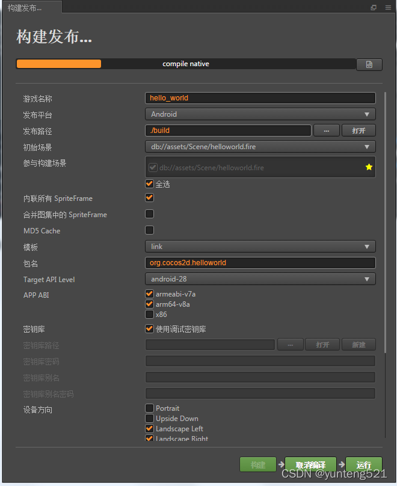Click the 密钥库密码 input field
Viewport: 397px width, 486px height.
pos(260,361)
